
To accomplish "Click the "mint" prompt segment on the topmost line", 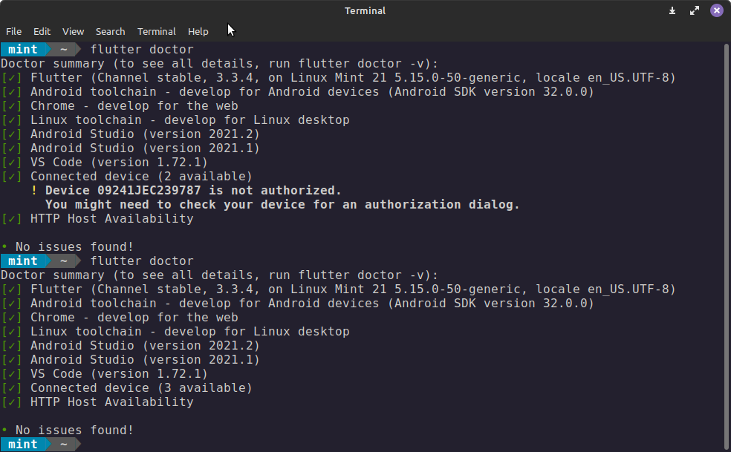I will 23,50.
